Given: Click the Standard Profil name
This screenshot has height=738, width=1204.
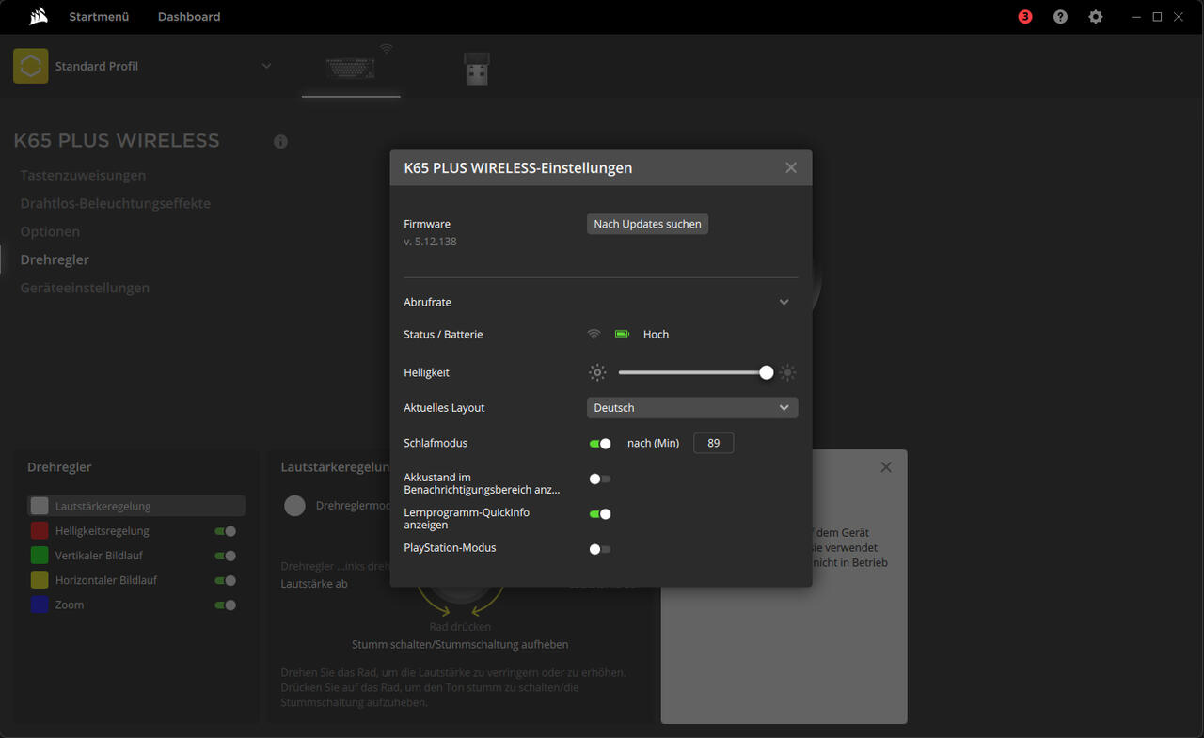Looking at the screenshot, I should [97, 66].
